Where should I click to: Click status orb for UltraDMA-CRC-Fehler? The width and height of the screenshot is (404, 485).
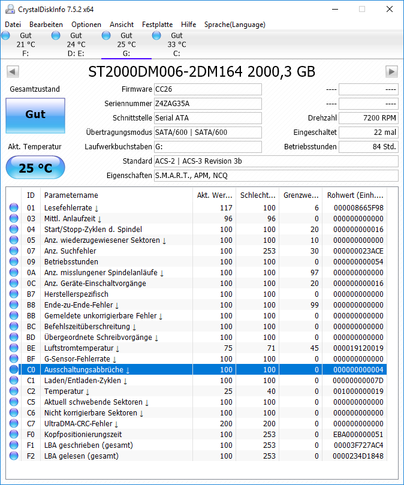coord(14,423)
